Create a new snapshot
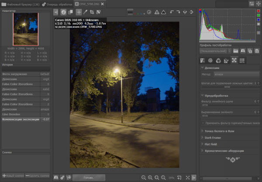 13,175
